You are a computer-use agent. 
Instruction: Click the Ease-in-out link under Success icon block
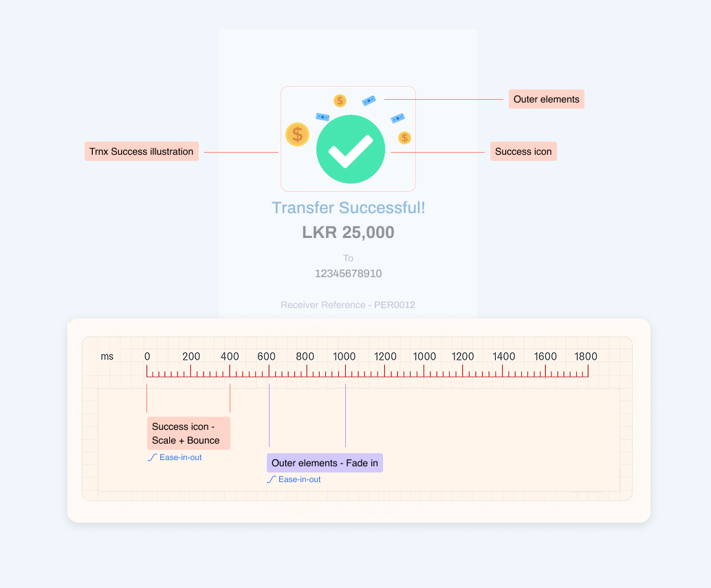[180, 457]
